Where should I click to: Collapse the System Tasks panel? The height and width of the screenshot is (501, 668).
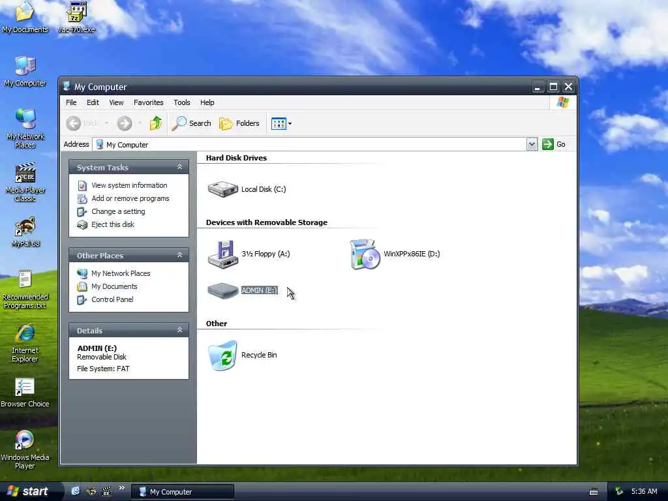coord(180,167)
